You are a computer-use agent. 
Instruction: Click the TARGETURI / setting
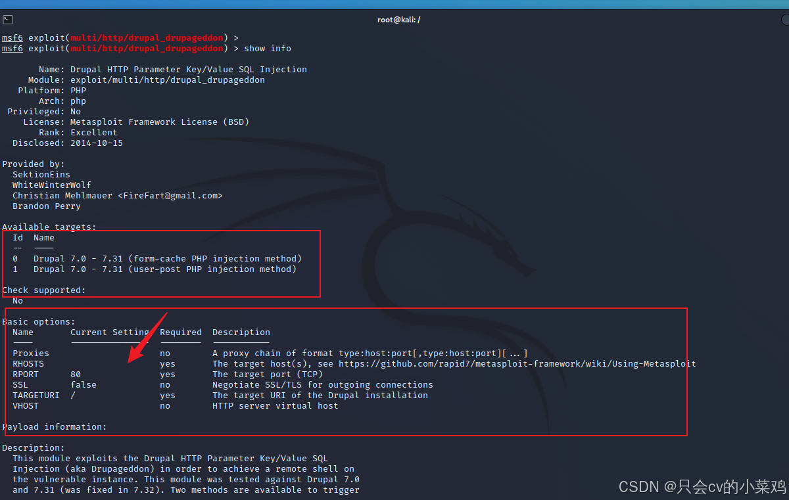72,395
